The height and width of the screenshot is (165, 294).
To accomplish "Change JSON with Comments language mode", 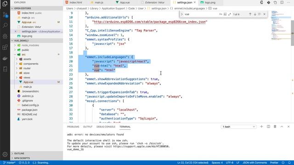I will (x=254, y=163).
